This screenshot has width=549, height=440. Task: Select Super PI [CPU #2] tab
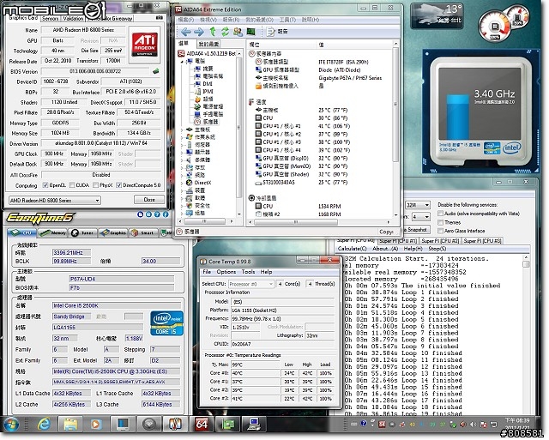(x=440, y=241)
